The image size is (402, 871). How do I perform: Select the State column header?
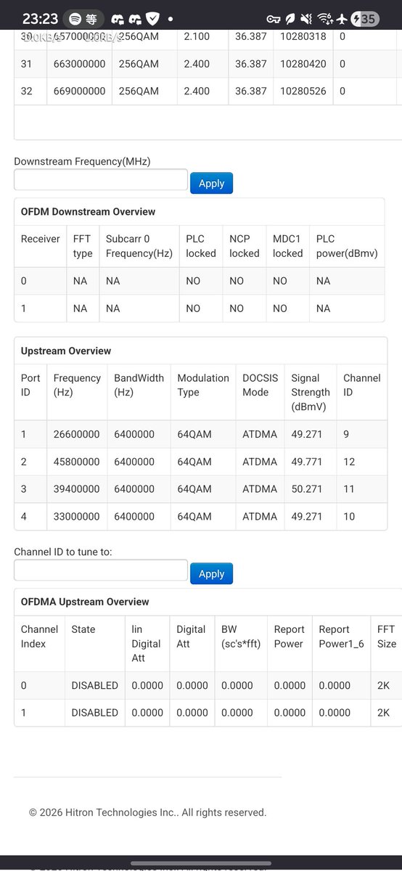[x=83, y=629]
